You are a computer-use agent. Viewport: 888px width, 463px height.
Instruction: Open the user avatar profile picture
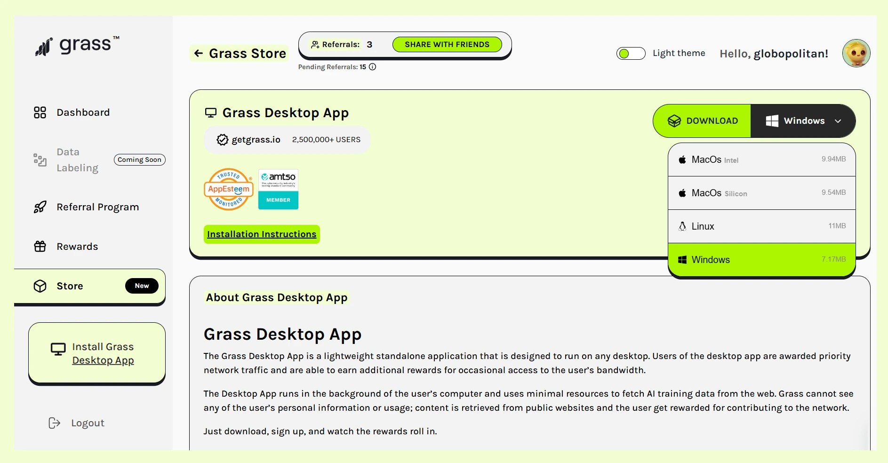click(856, 53)
